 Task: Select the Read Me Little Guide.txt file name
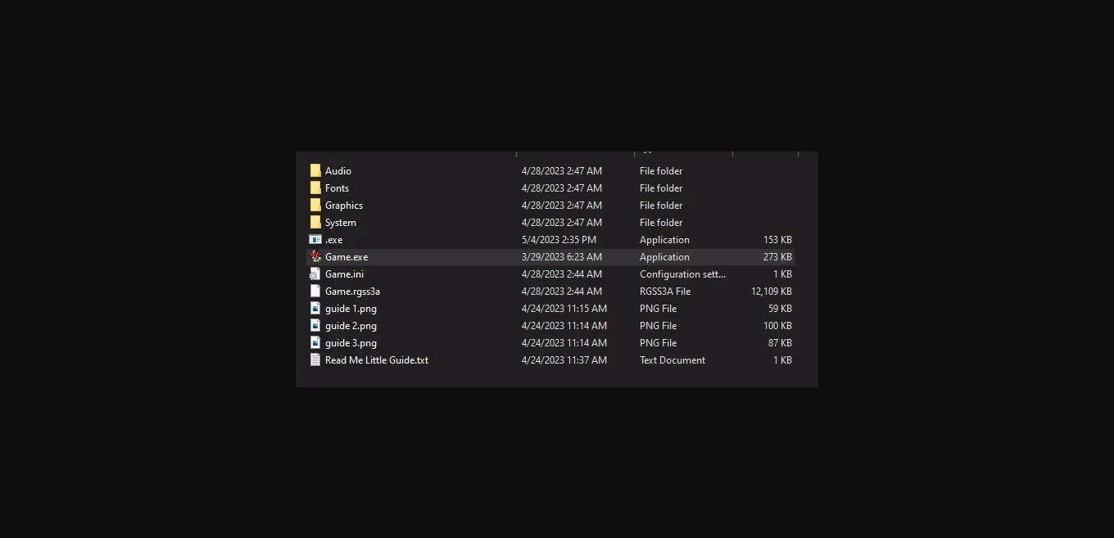pyautogui.click(x=376, y=360)
